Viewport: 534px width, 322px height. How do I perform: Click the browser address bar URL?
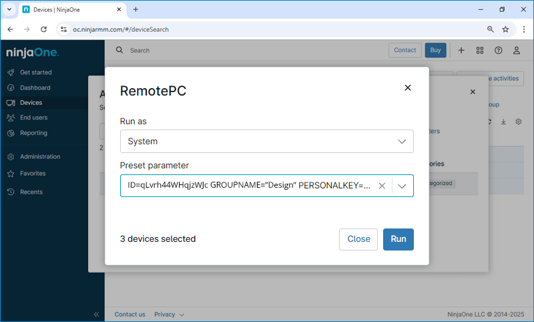click(x=121, y=29)
